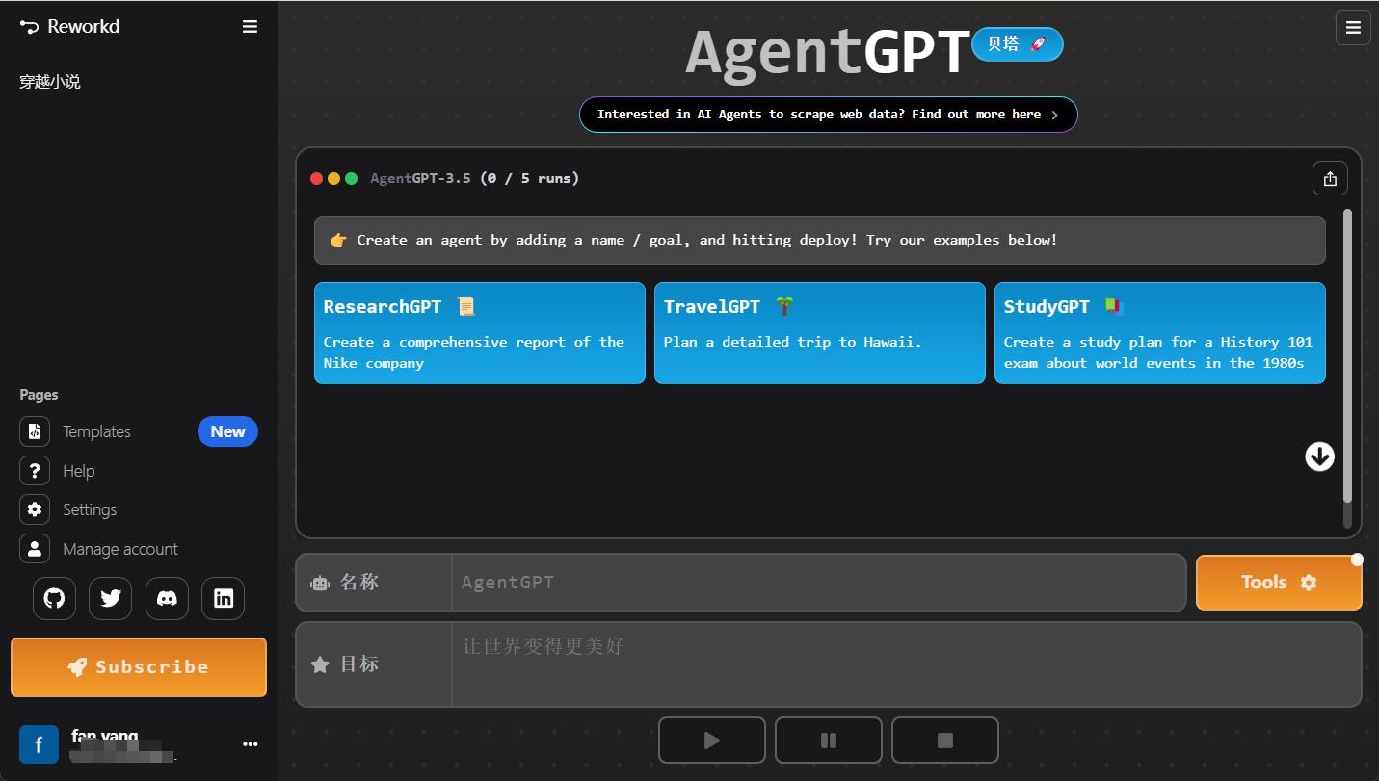Click the Reworkd logo
The image size is (1379, 781).
pos(69,27)
